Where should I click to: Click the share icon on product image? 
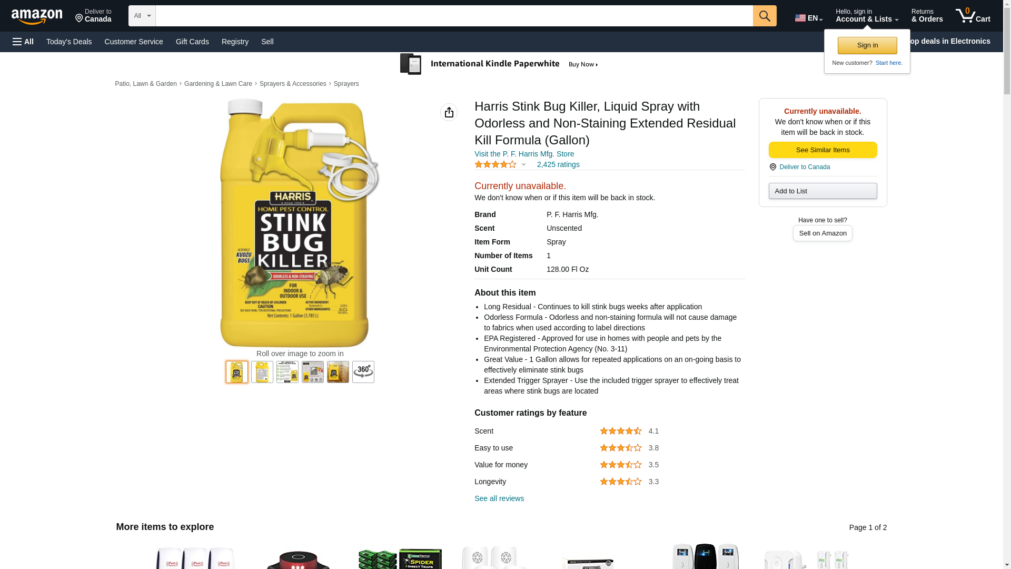449,112
